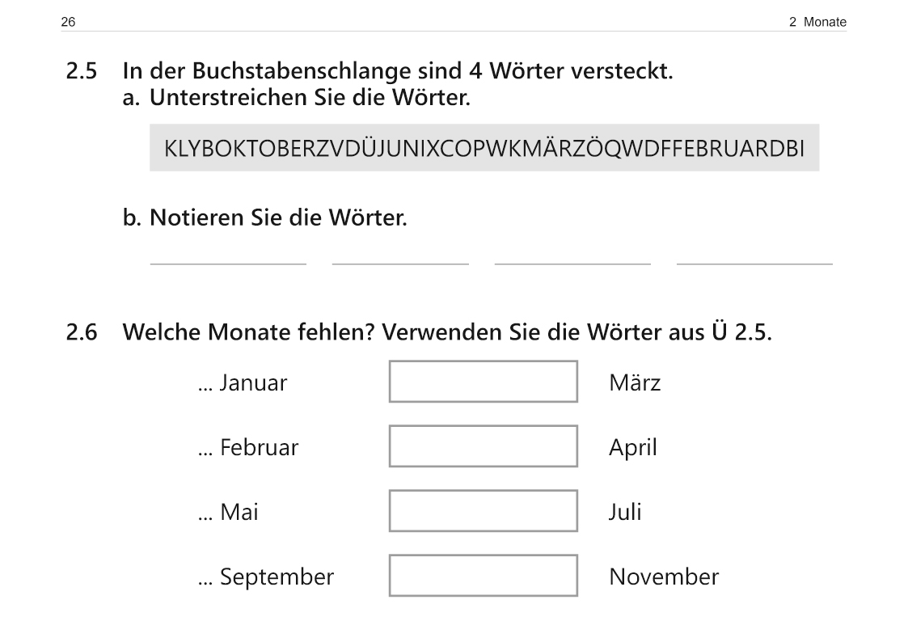Click the word 'April' on the right
The image size is (908, 642).
633,447
